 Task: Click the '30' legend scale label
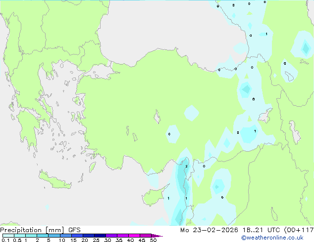(x=108, y=240)
